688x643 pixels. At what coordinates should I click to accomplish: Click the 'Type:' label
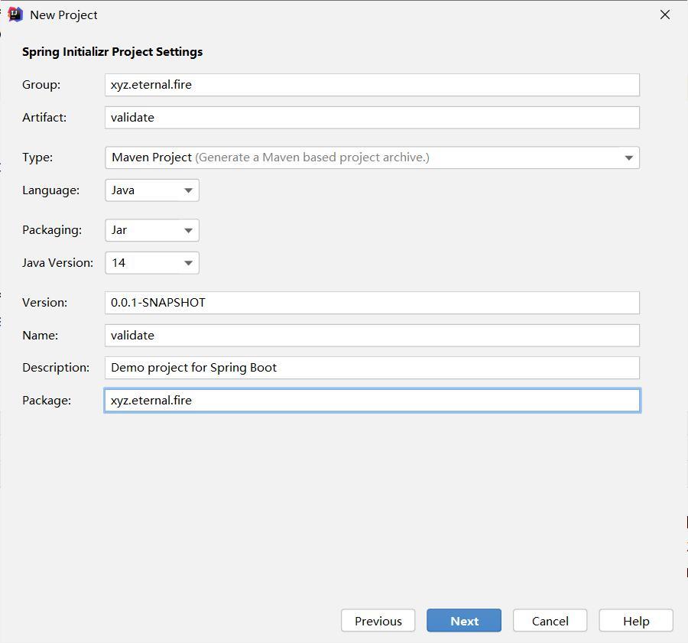37,158
